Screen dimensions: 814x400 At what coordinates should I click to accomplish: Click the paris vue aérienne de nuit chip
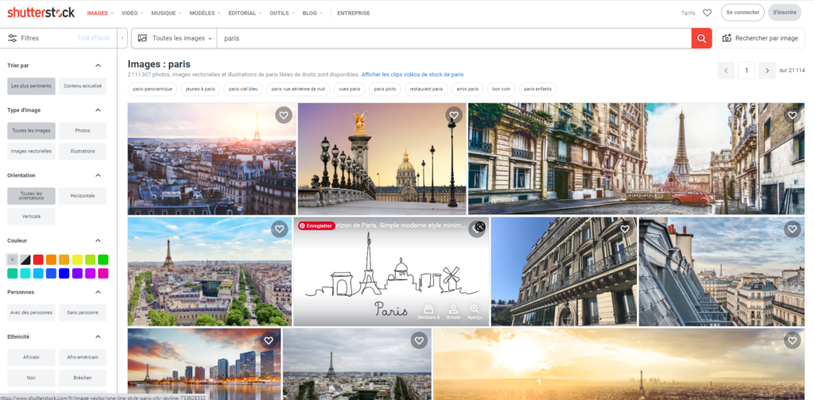(298, 89)
